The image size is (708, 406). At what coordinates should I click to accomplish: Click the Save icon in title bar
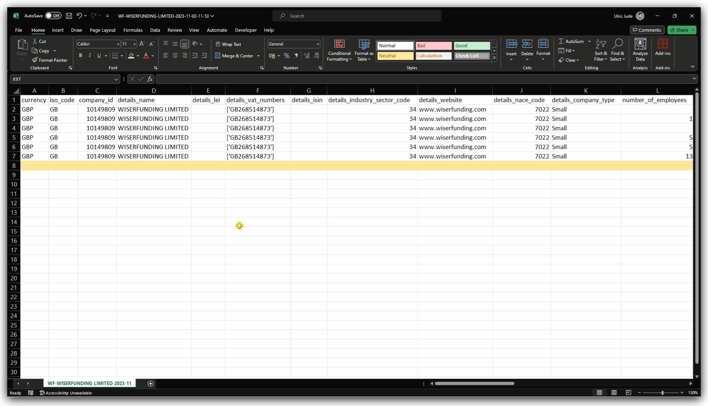[69, 16]
